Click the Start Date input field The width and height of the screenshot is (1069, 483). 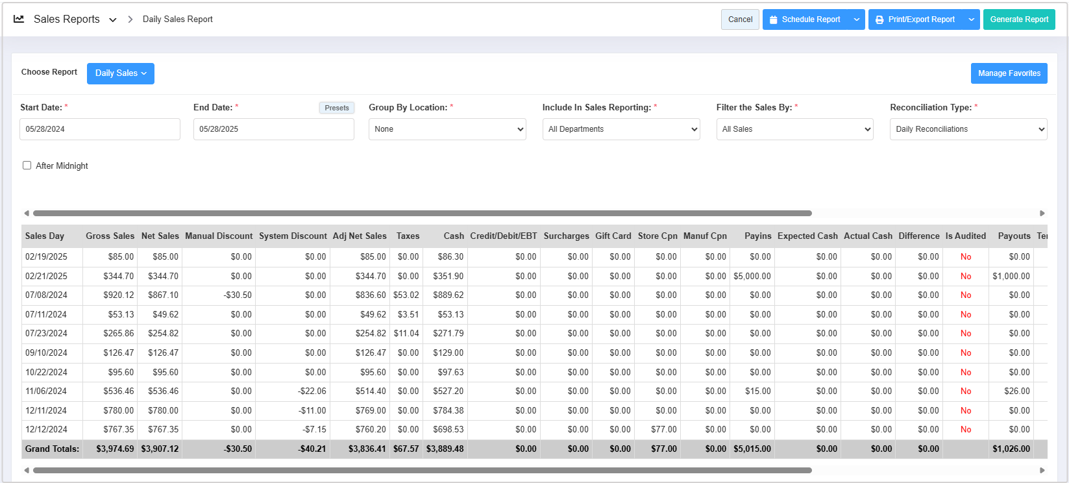[x=100, y=129]
